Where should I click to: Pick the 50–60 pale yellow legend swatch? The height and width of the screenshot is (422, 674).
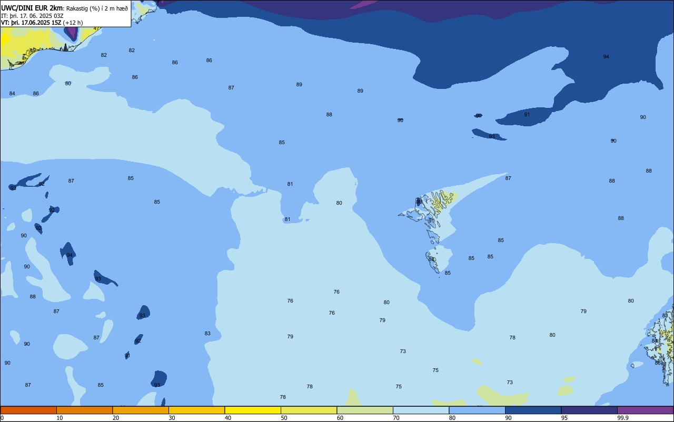point(309,410)
